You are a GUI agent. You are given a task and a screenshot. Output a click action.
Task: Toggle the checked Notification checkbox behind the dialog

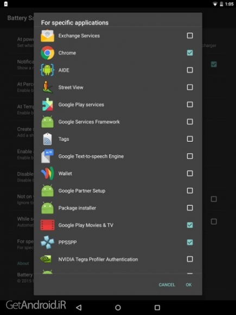(x=214, y=65)
